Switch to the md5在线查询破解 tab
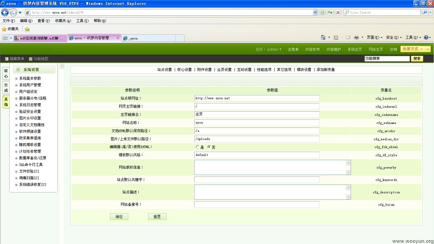 tap(40, 38)
